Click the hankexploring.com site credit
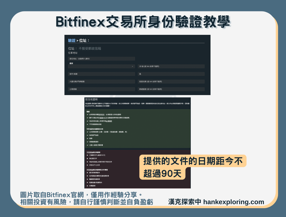Screen dimensions: 286x217 coord(234,202)
